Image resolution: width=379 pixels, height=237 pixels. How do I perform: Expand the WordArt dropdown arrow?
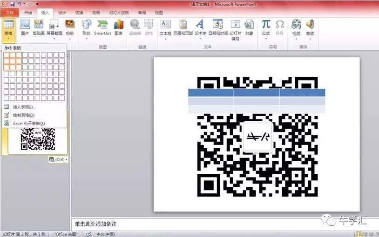point(200,39)
